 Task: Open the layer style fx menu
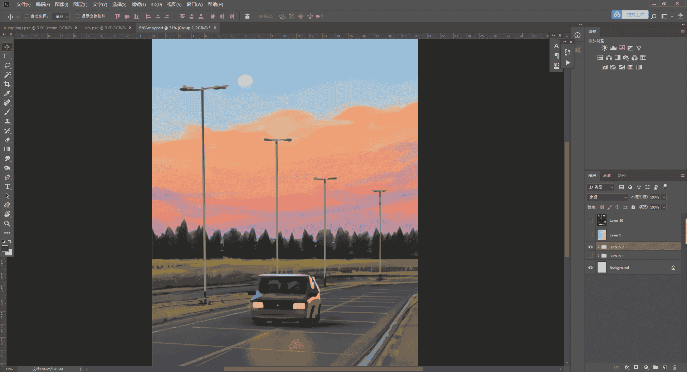pyautogui.click(x=627, y=367)
